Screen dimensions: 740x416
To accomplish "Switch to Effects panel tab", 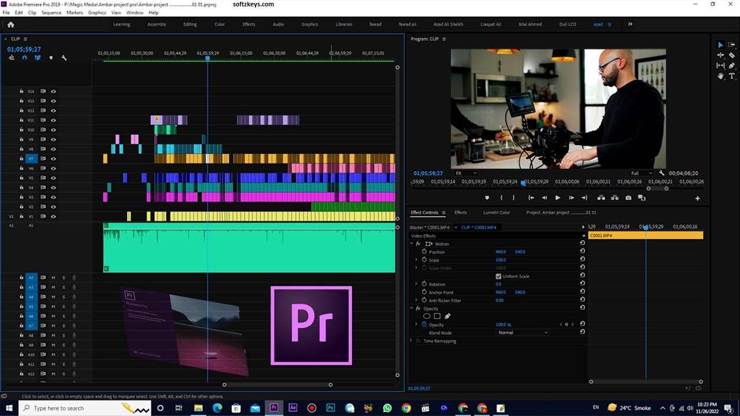I will [x=461, y=213].
